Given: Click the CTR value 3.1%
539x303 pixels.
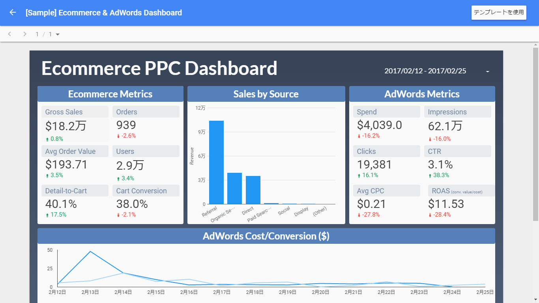Looking at the screenshot, I should (x=440, y=165).
